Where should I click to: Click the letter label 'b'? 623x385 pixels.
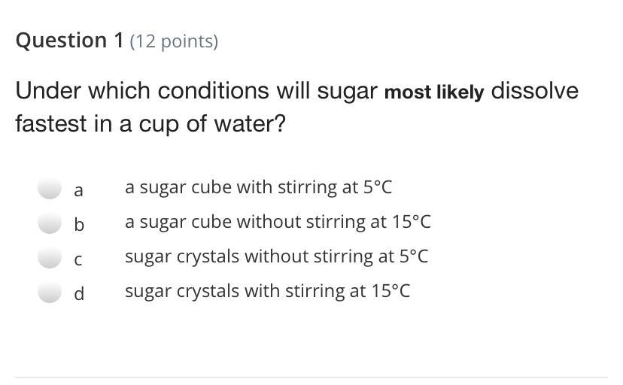click(x=79, y=224)
